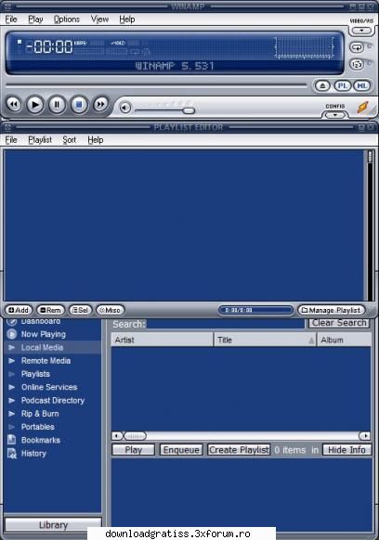The image size is (379, 540).
Task: Select Dashboard in the library tree
Action: point(41,321)
